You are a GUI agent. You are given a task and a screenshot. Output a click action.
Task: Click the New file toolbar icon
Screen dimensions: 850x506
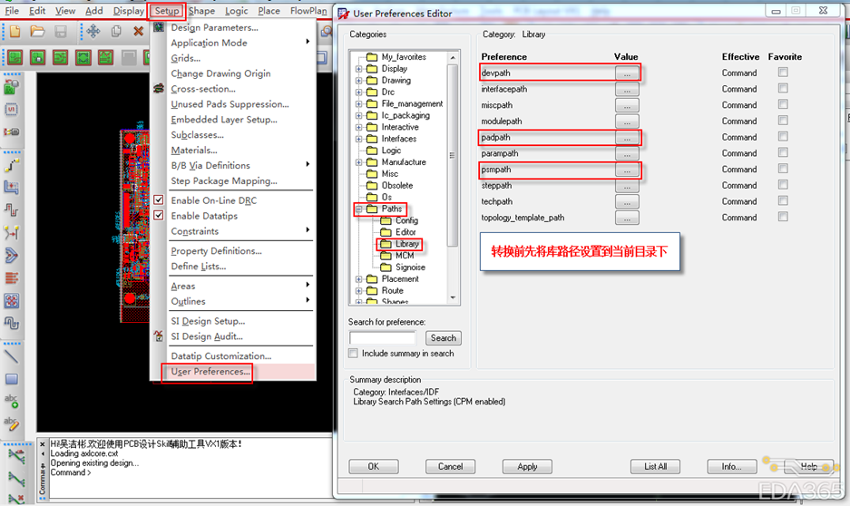15,32
